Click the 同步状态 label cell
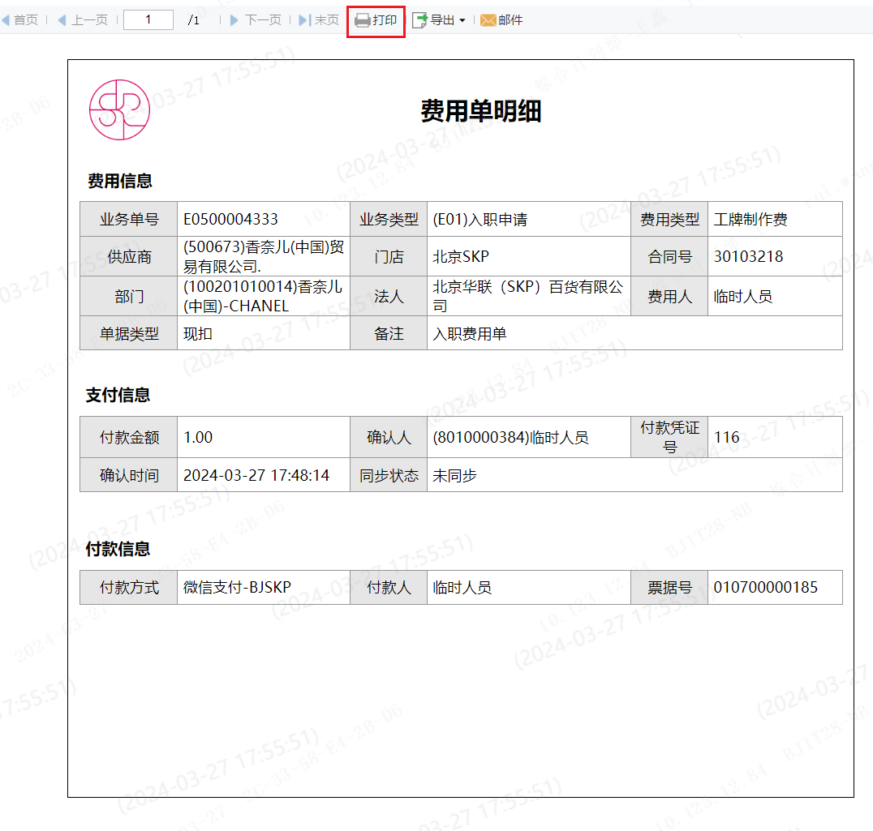873x831 pixels. tap(389, 476)
